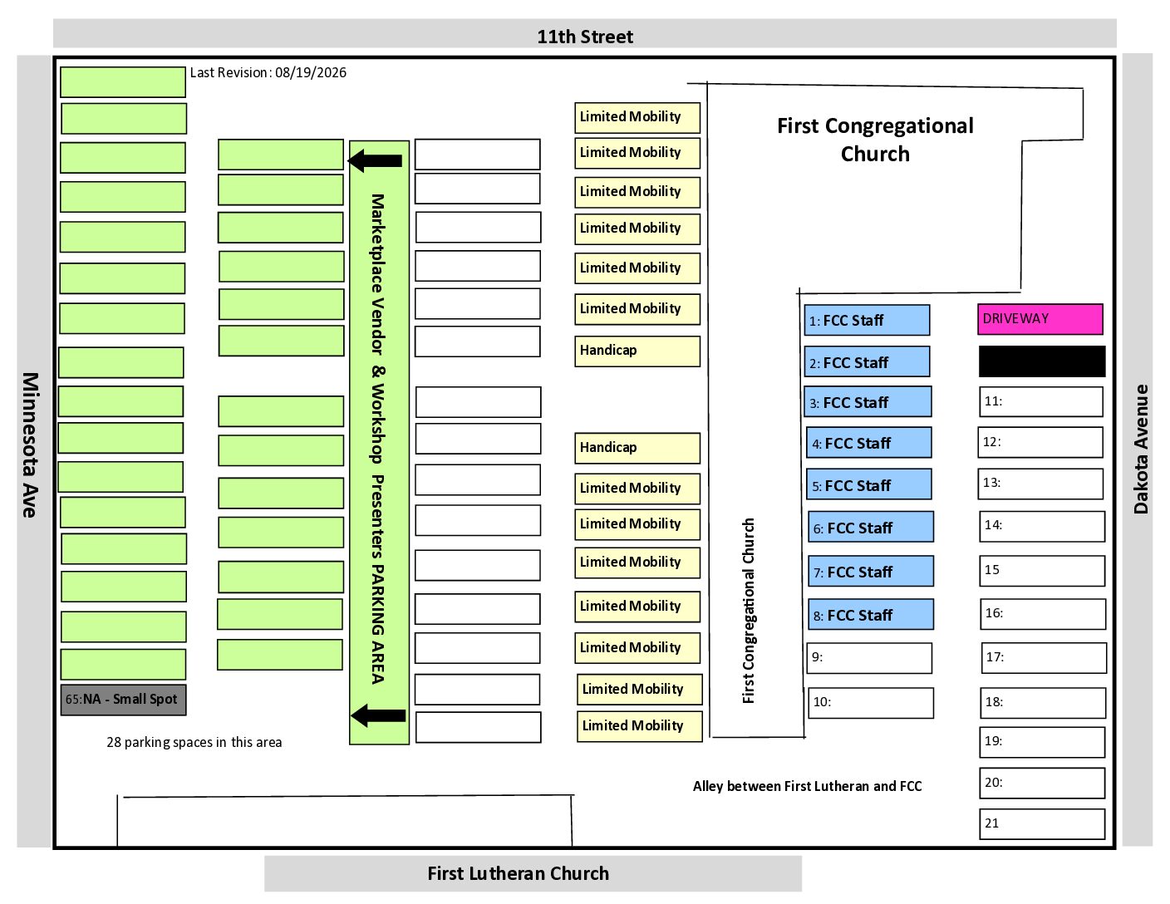
Task: Click the 7: FCC Staff parking spot
Action: click(x=871, y=571)
